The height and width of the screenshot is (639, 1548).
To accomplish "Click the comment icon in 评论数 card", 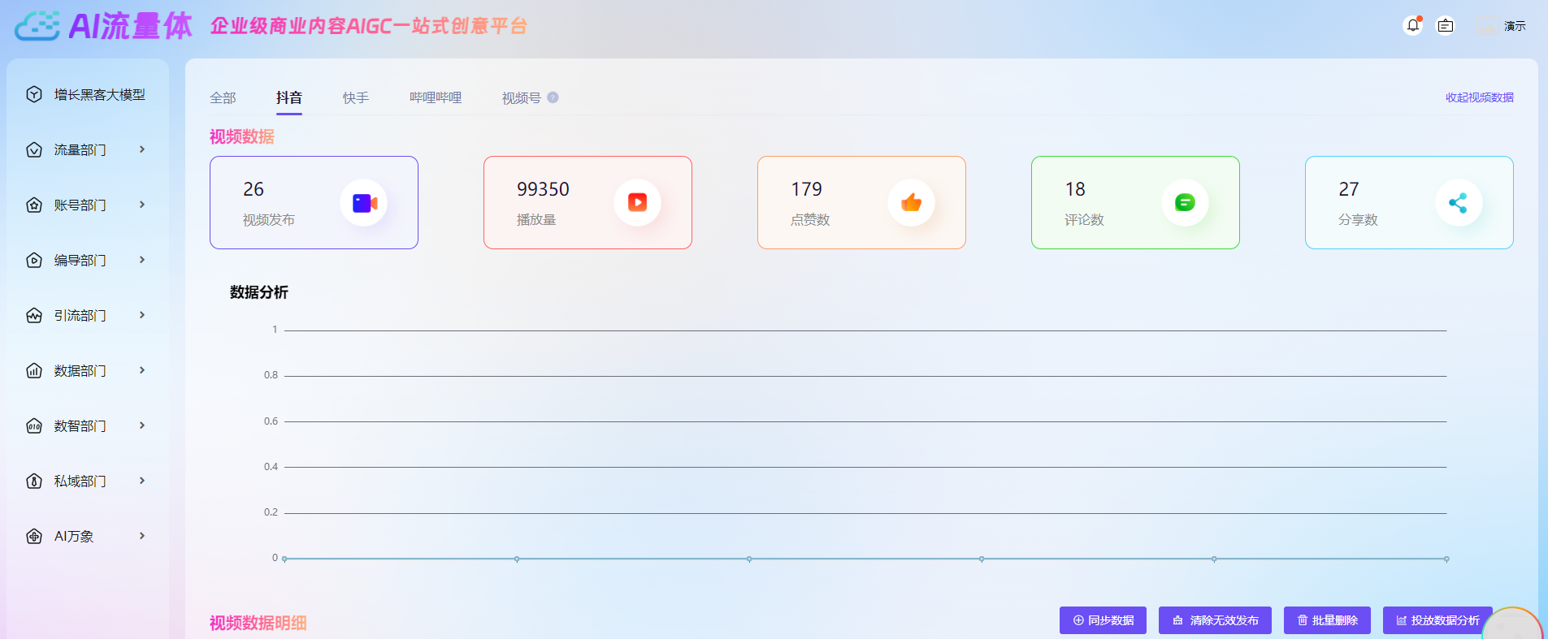I will click(1186, 202).
